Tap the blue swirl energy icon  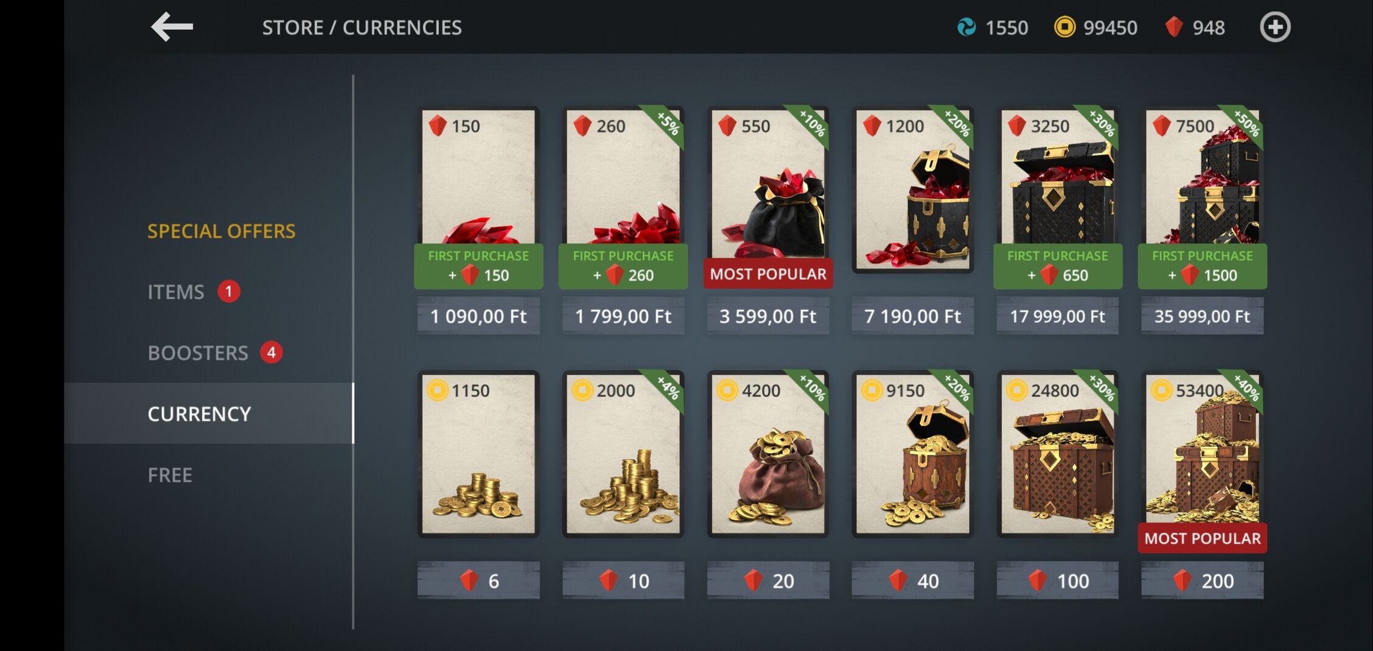tap(966, 27)
